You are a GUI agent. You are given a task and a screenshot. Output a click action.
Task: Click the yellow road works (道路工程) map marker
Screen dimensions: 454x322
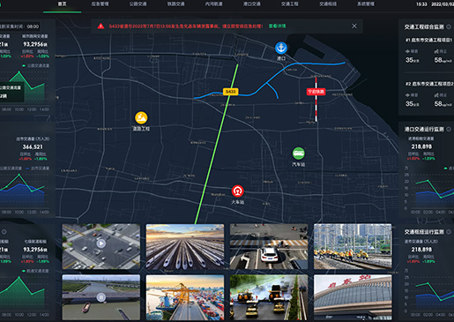[x=141, y=117]
